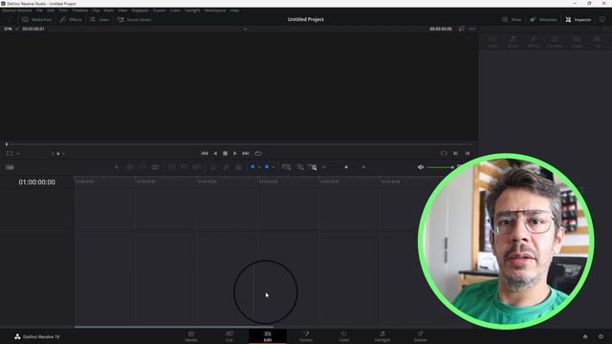
Task: Open the Index panel
Action: pos(99,19)
